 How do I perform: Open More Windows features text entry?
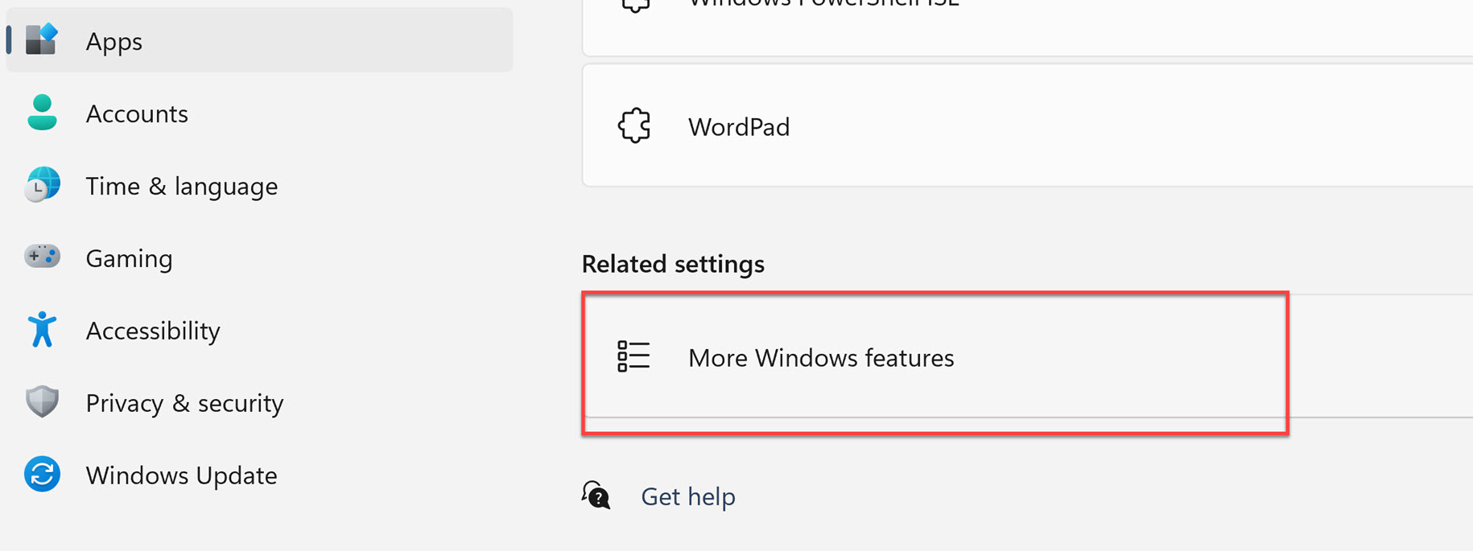pyautogui.click(x=820, y=358)
